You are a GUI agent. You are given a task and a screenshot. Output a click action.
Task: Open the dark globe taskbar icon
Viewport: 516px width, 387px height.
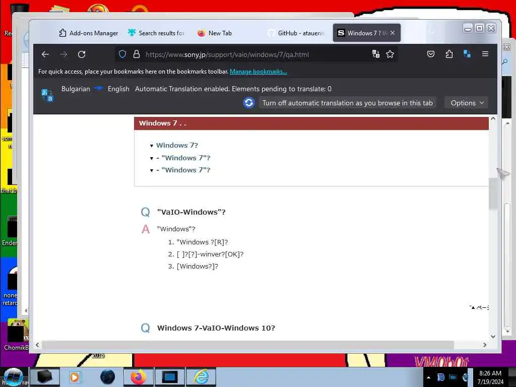coord(108,377)
